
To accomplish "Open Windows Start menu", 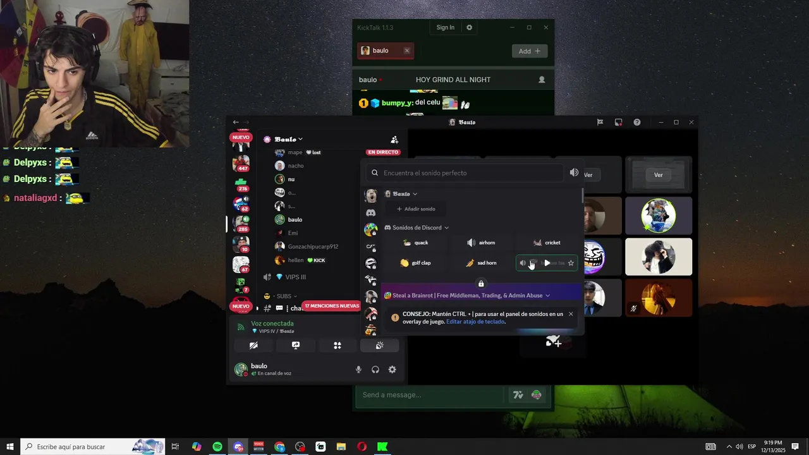I will click(10, 447).
